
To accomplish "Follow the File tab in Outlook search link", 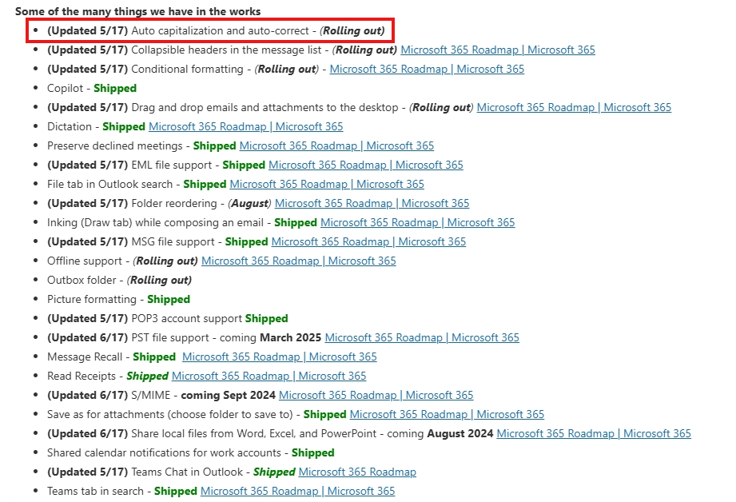I will [327, 184].
